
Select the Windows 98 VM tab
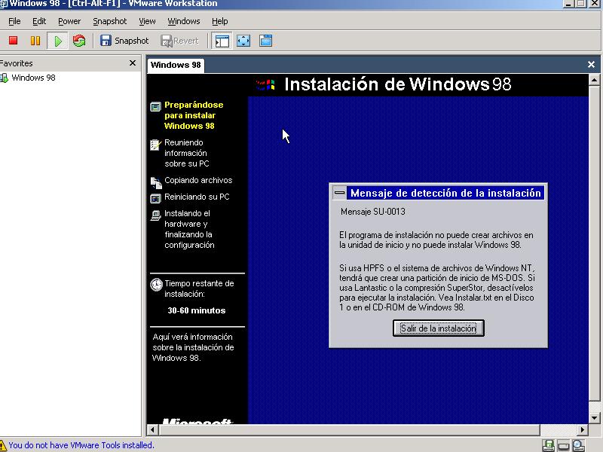(176, 65)
